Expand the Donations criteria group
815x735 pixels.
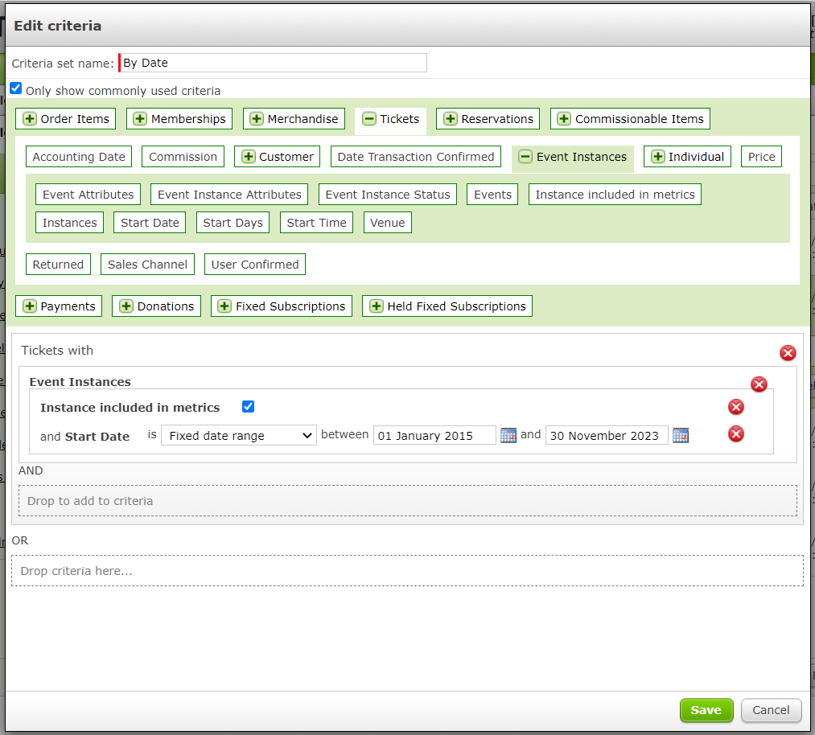pyautogui.click(x=156, y=306)
